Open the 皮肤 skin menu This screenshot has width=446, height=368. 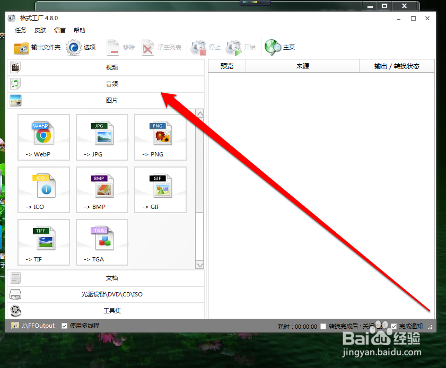pyautogui.click(x=40, y=30)
